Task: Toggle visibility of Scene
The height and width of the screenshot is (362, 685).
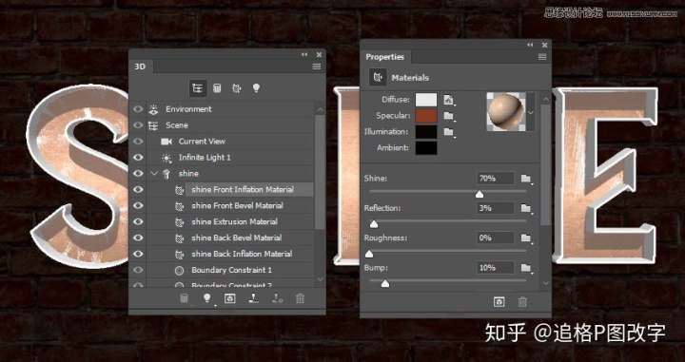Action: point(138,125)
